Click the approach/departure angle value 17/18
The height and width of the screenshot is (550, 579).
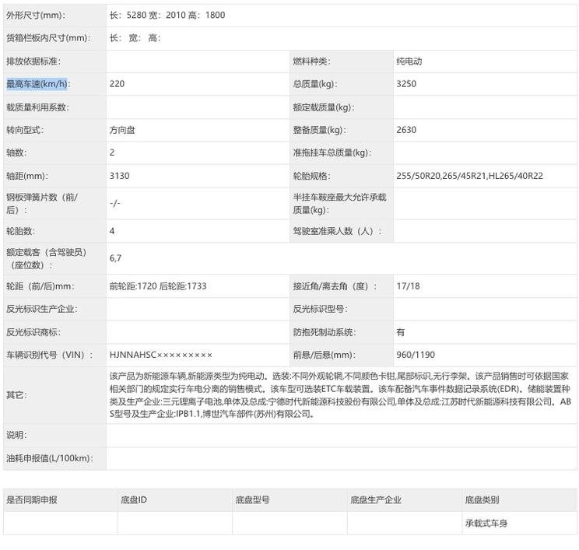click(408, 286)
